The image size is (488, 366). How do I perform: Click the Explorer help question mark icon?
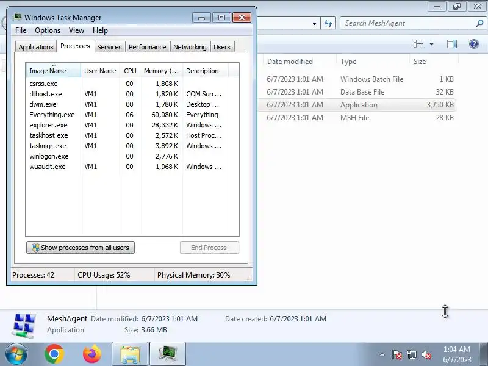[474, 44]
